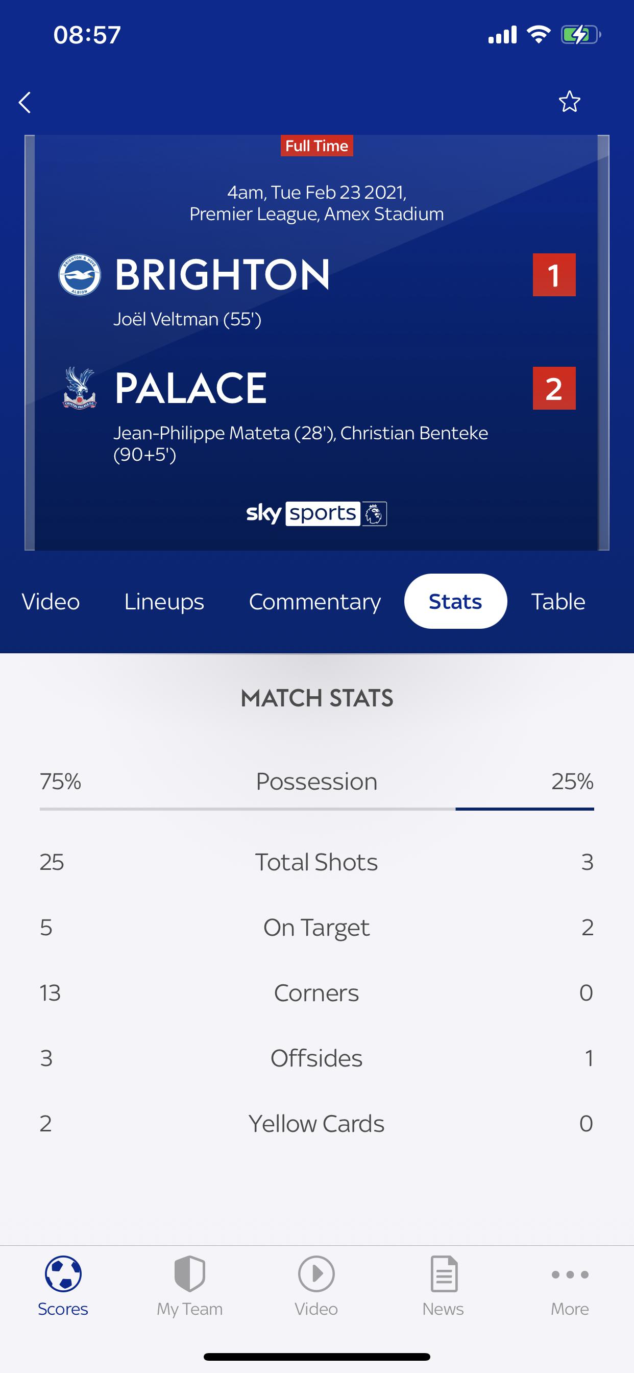Select the Stats tab
Screen dimensions: 634x1373
455,602
